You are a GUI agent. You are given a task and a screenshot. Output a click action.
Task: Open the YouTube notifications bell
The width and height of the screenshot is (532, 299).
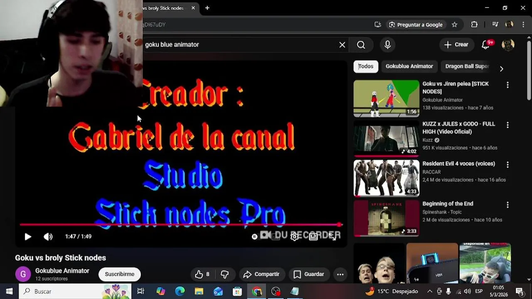[486, 45]
